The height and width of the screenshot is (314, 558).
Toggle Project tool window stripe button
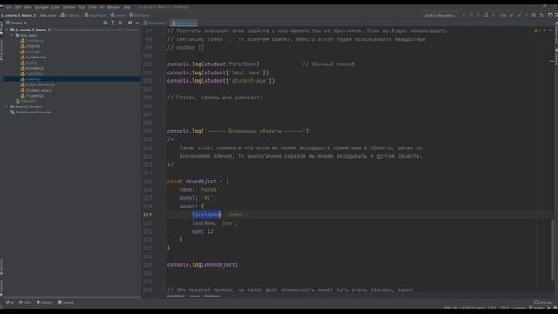2,27
